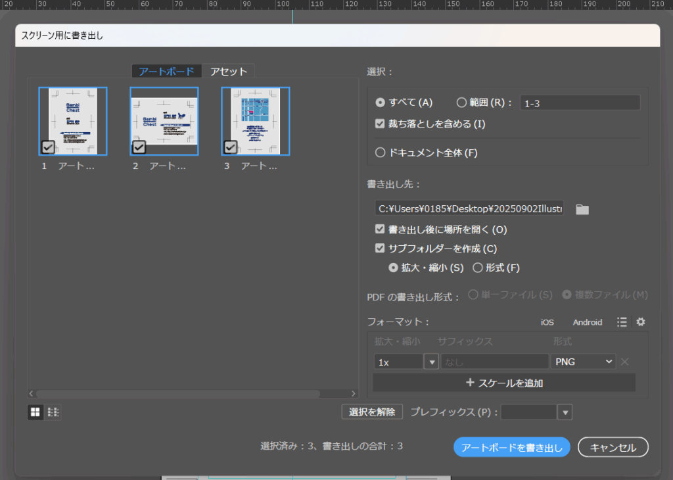The width and height of the screenshot is (673, 480).
Task: Switch to small thumbnail list view
Action: 53,412
